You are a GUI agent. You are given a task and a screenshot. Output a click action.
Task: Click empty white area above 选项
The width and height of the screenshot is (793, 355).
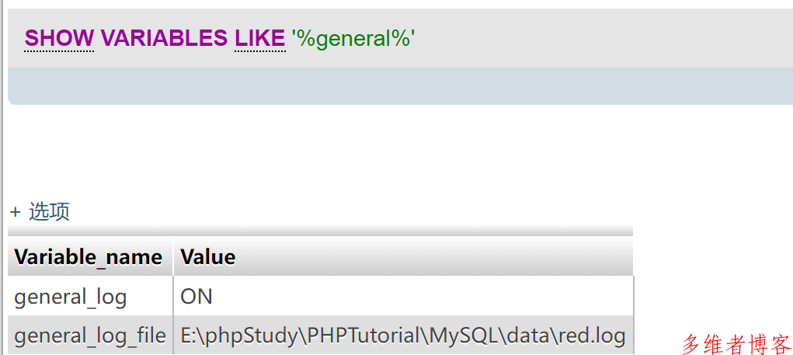(354, 151)
